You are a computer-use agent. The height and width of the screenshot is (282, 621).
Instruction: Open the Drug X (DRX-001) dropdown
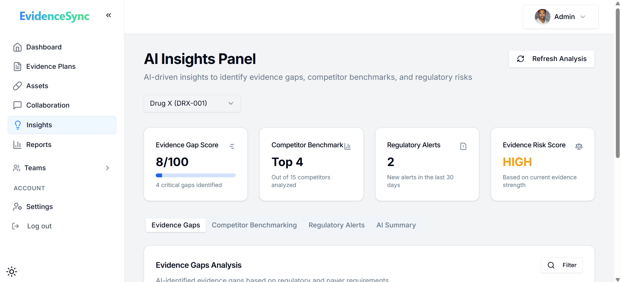(192, 103)
